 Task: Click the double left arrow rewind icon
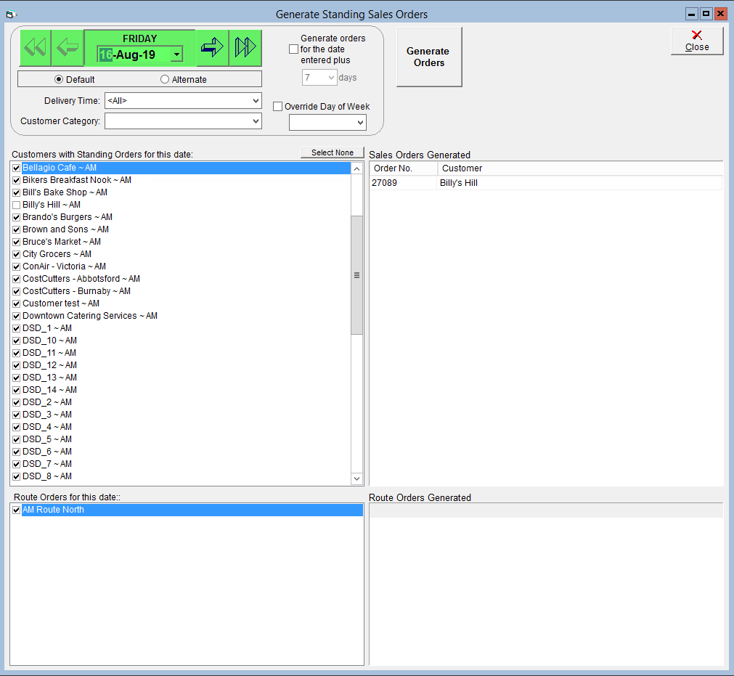click(x=35, y=47)
